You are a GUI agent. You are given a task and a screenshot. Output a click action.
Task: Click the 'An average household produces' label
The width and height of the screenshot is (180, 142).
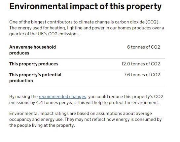32,50
